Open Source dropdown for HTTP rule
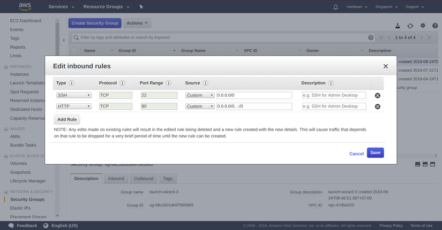The height and width of the screenshot is (230, 442). click(x=200, y=106)
